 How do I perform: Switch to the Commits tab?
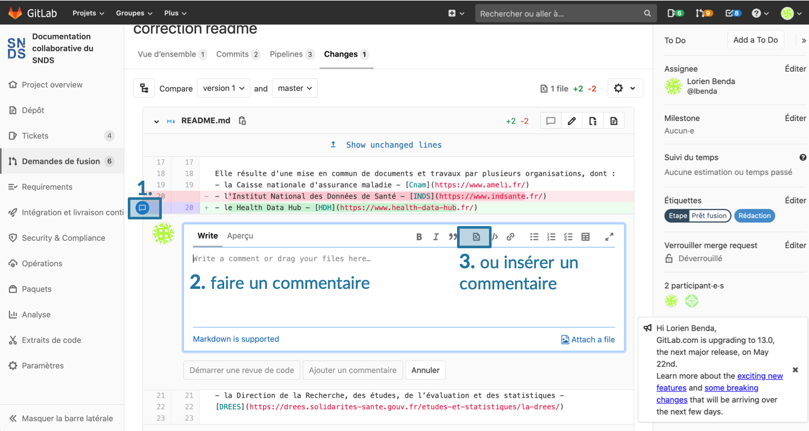238,54
